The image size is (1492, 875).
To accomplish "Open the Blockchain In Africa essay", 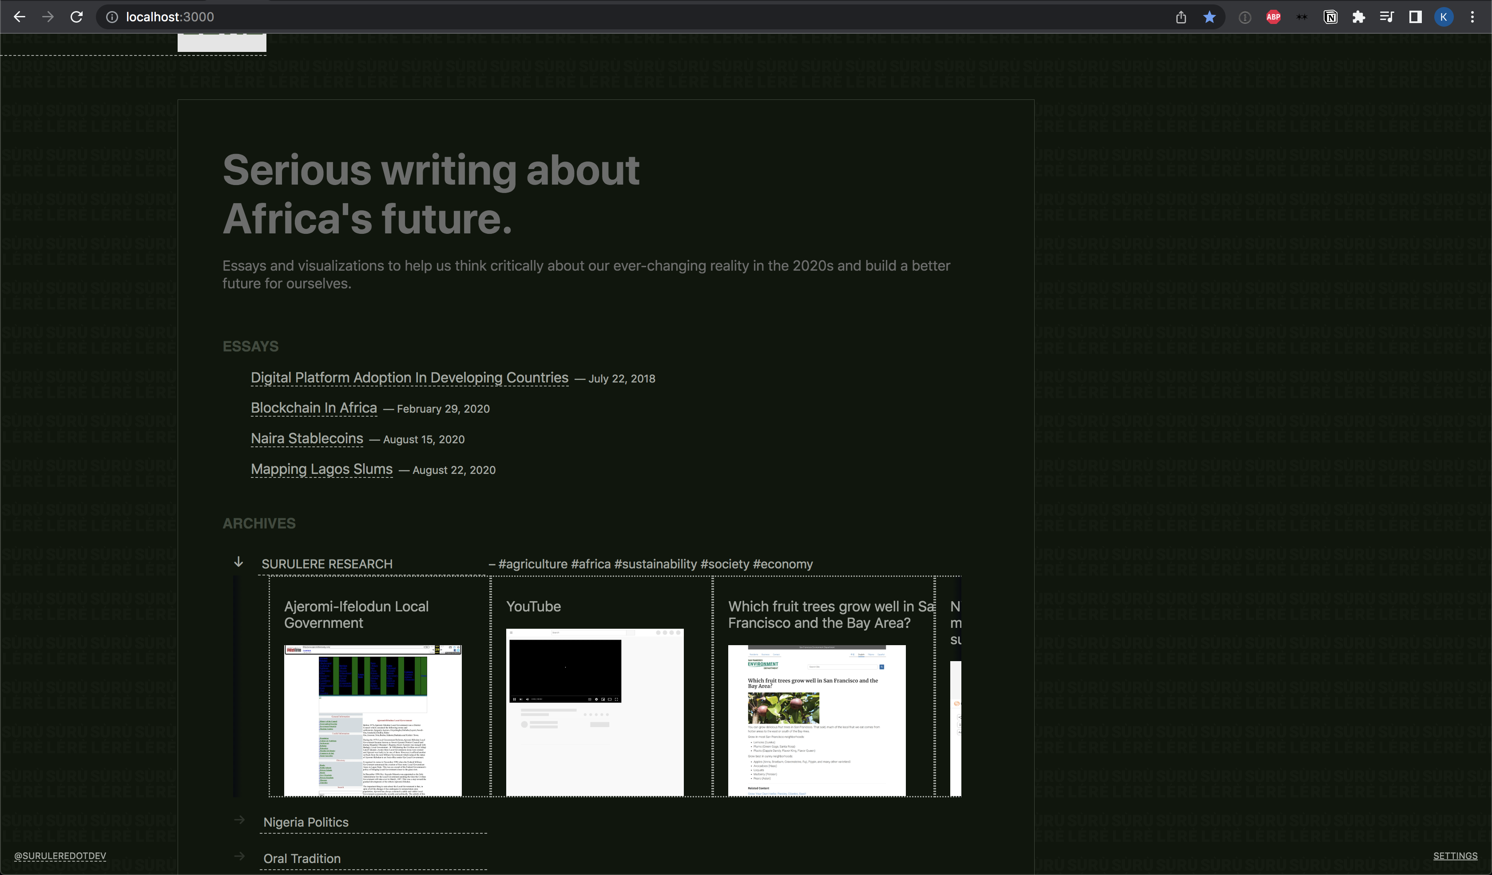I will tap(313, 408).
